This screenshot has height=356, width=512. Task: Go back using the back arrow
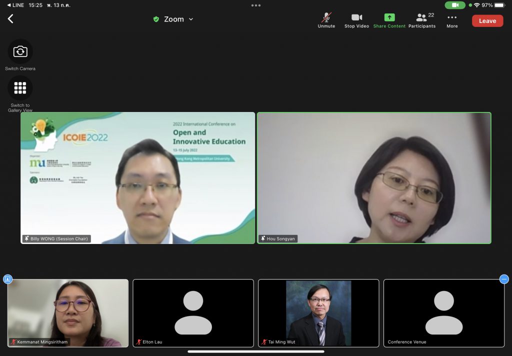[10, 19]
